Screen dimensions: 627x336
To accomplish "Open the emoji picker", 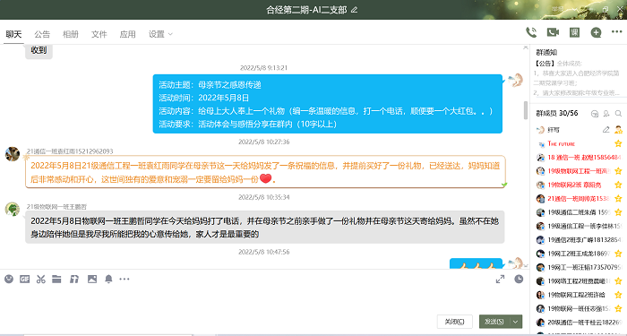I will pyautogui.click(x=9, y=279).
